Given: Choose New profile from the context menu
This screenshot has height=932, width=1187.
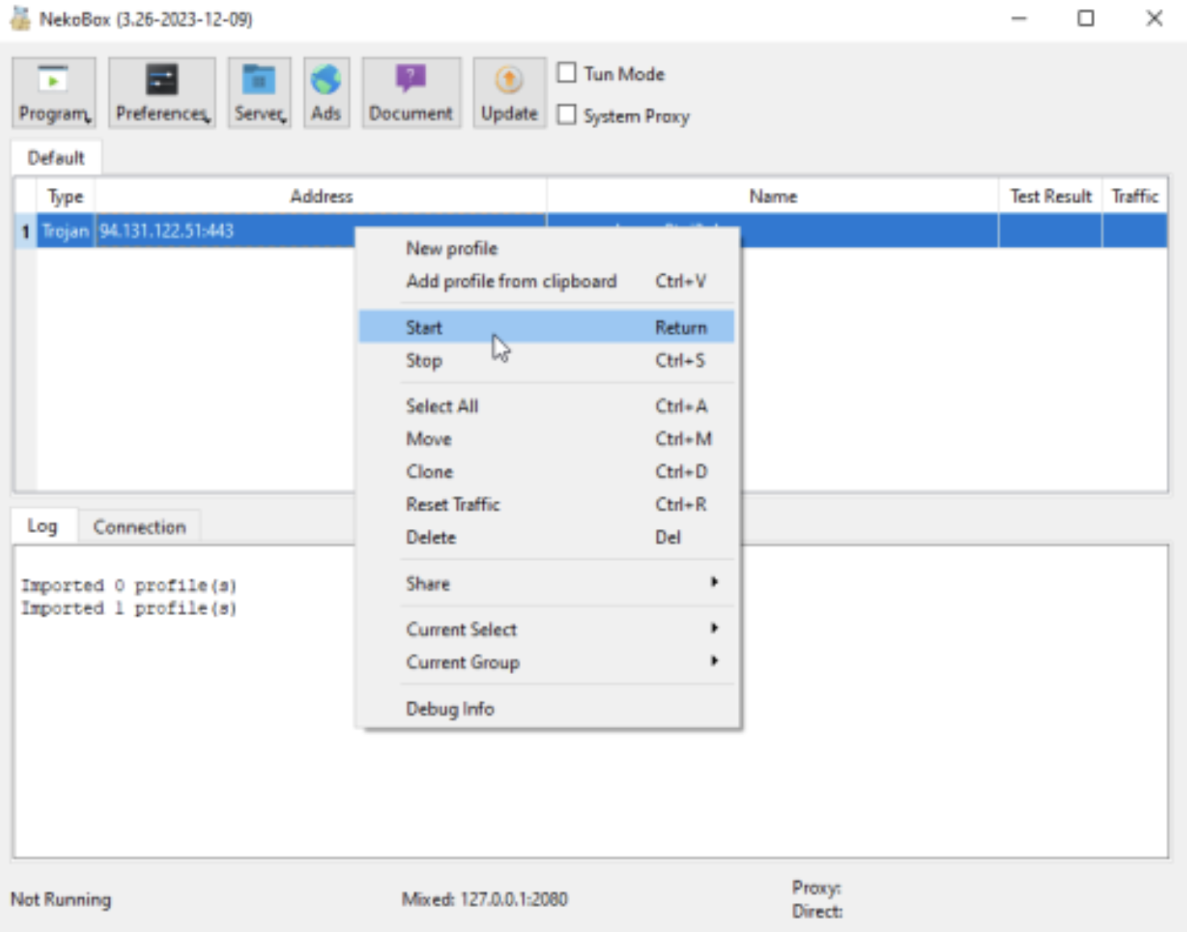Looking at the screenshot, I should tap(547, 248).
